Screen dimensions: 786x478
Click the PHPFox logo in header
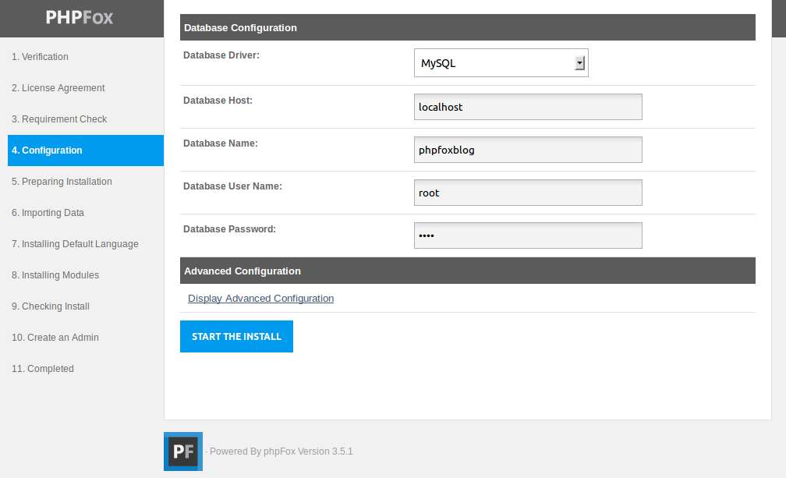point(80,17)
